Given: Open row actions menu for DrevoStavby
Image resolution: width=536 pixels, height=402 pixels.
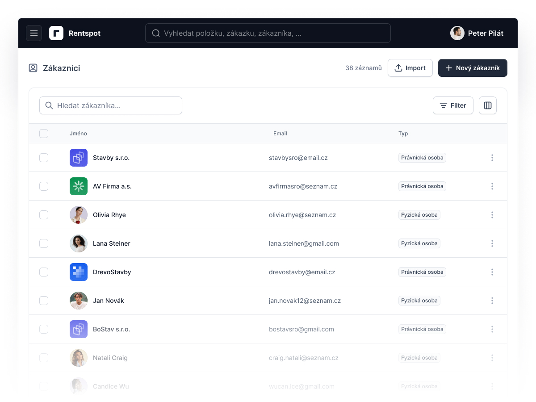Looking at the screenshot, I should click(x=492, y=272).
